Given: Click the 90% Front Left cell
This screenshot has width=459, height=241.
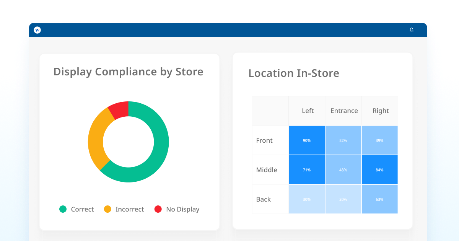Looking at the screenshot, I should point(307,140).
